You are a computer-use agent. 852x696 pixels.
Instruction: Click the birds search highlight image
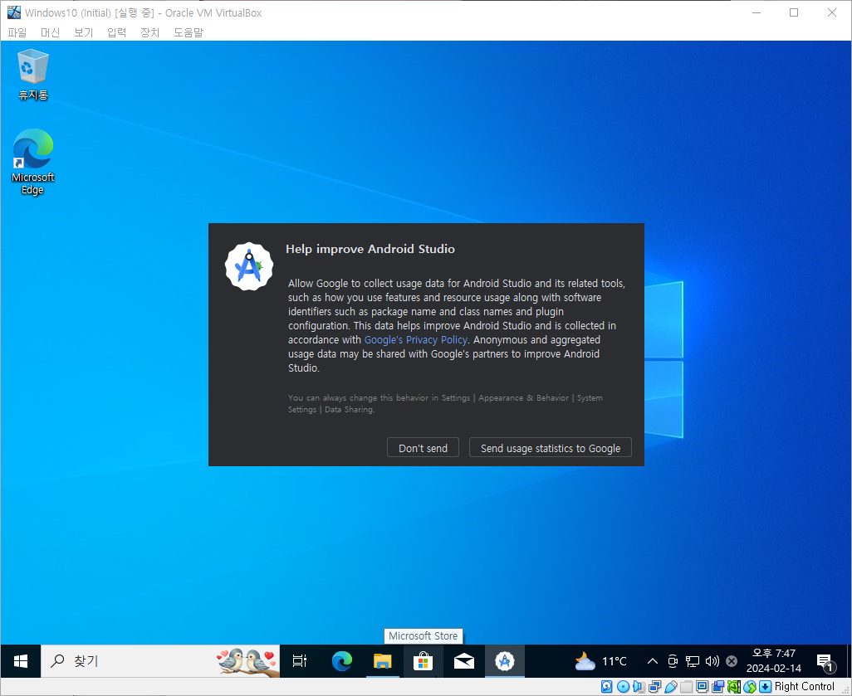tap(247, 661)
